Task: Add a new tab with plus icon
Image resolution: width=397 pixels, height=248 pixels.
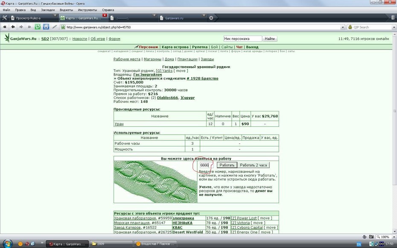Action: coord(211,18)
